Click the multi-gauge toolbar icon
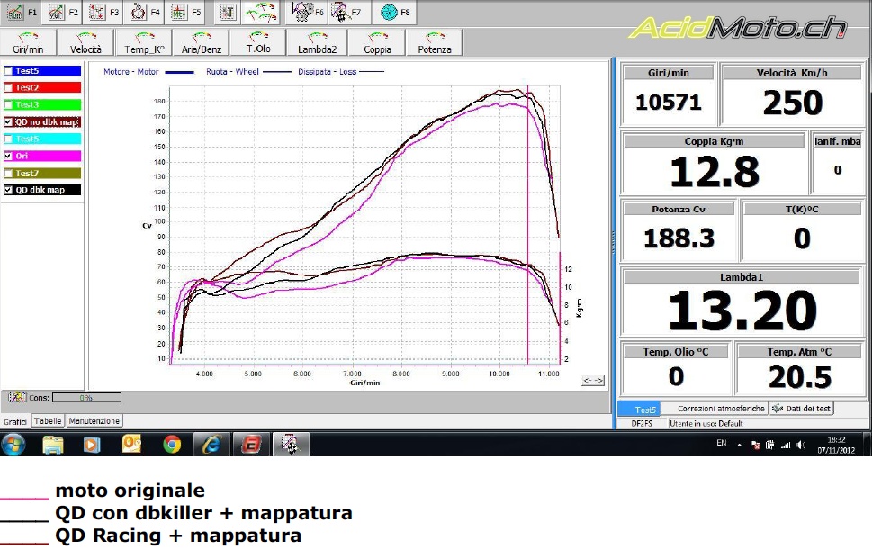Viewport: 872px width, 549px height. coord(262,13)
